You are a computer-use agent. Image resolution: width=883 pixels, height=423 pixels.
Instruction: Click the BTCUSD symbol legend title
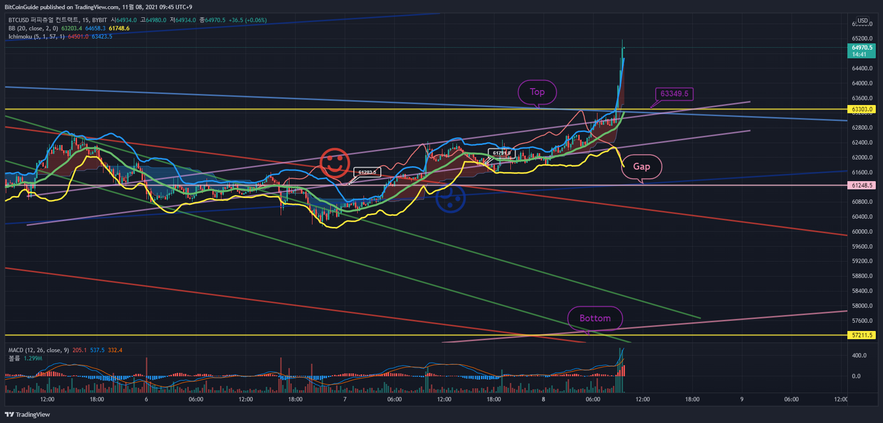(x=58, y=20)
